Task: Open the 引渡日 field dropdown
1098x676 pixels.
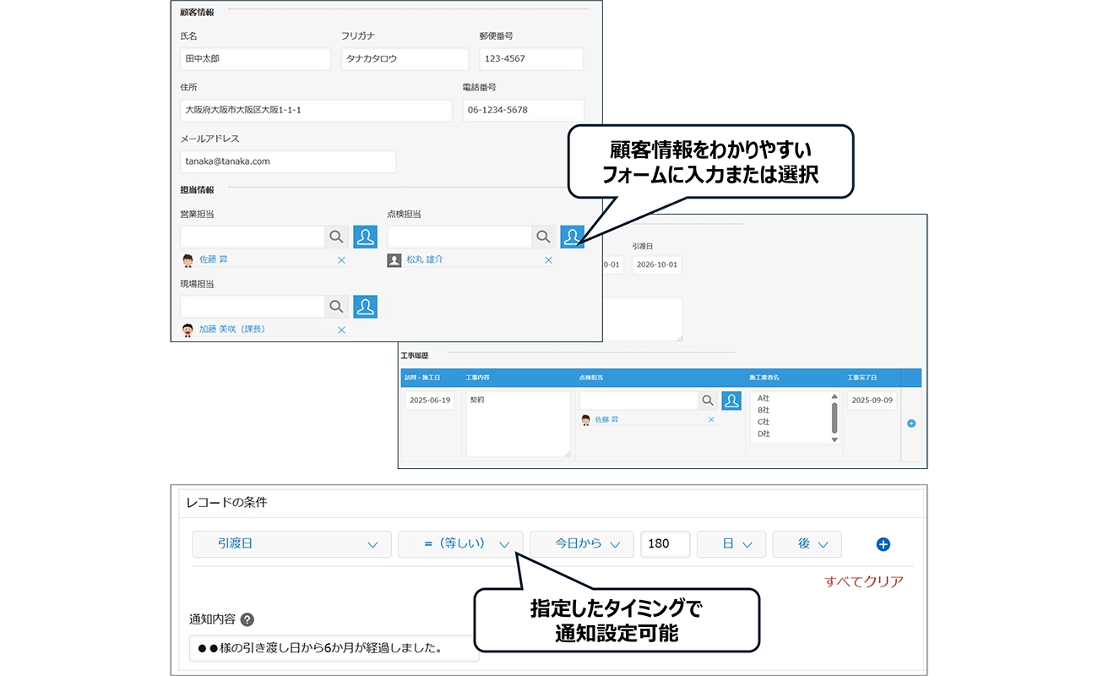Action: tap(291, 544)
